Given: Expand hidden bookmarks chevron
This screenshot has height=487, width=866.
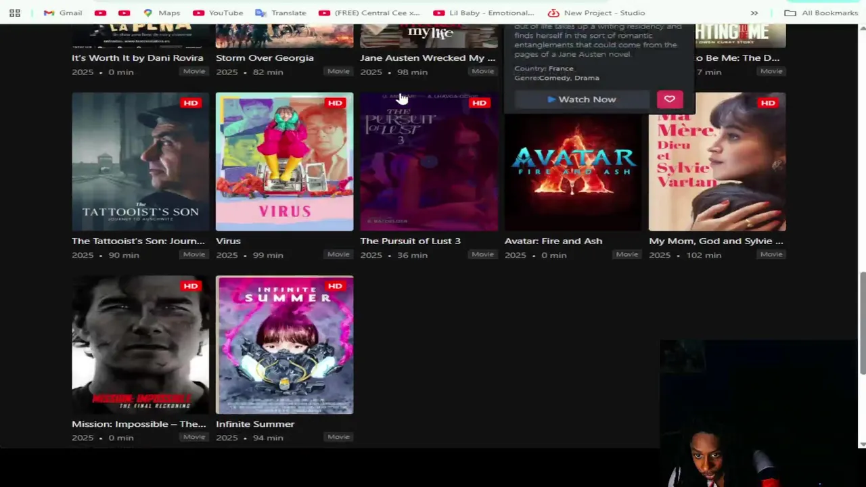Looking at the screenshot, I should click(x=754, y=13).
